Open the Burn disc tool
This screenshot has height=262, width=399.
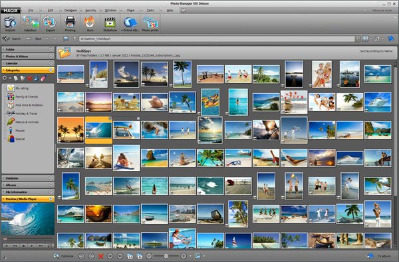coord(90,23)
